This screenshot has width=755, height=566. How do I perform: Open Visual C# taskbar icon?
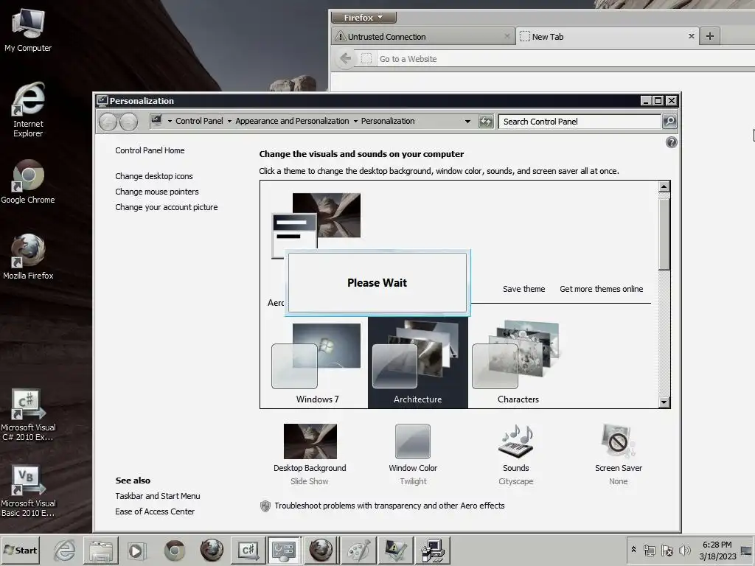pos(248,550)
